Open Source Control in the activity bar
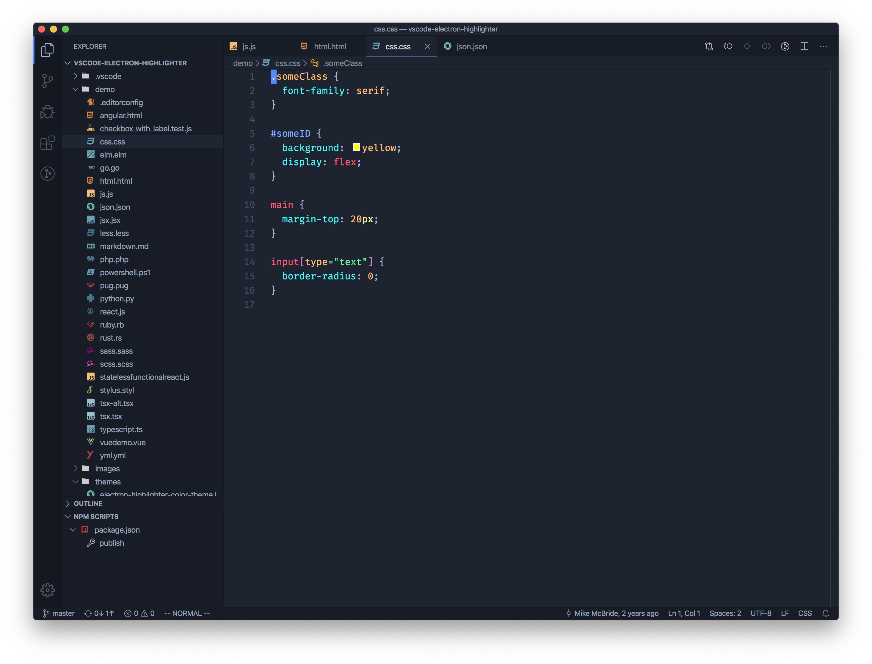 48,81
